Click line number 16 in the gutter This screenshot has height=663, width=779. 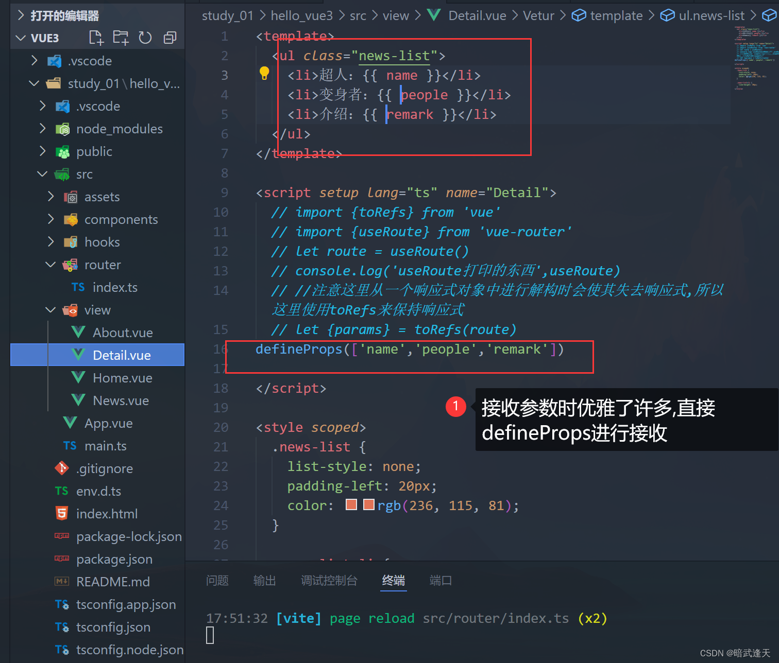(x=221, y=349)
